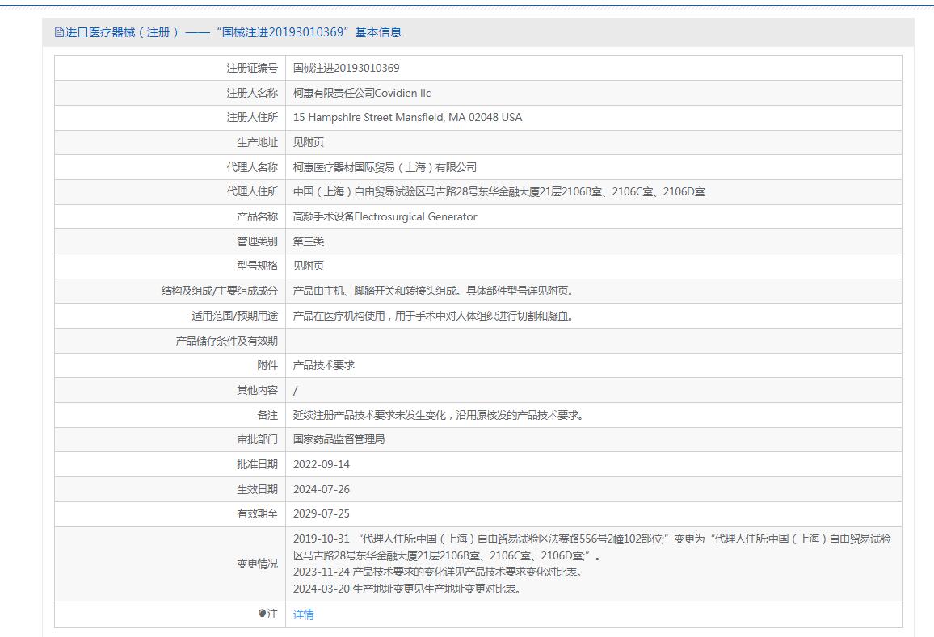Click the effective date 2024-07-26

[x=322, y=489]
